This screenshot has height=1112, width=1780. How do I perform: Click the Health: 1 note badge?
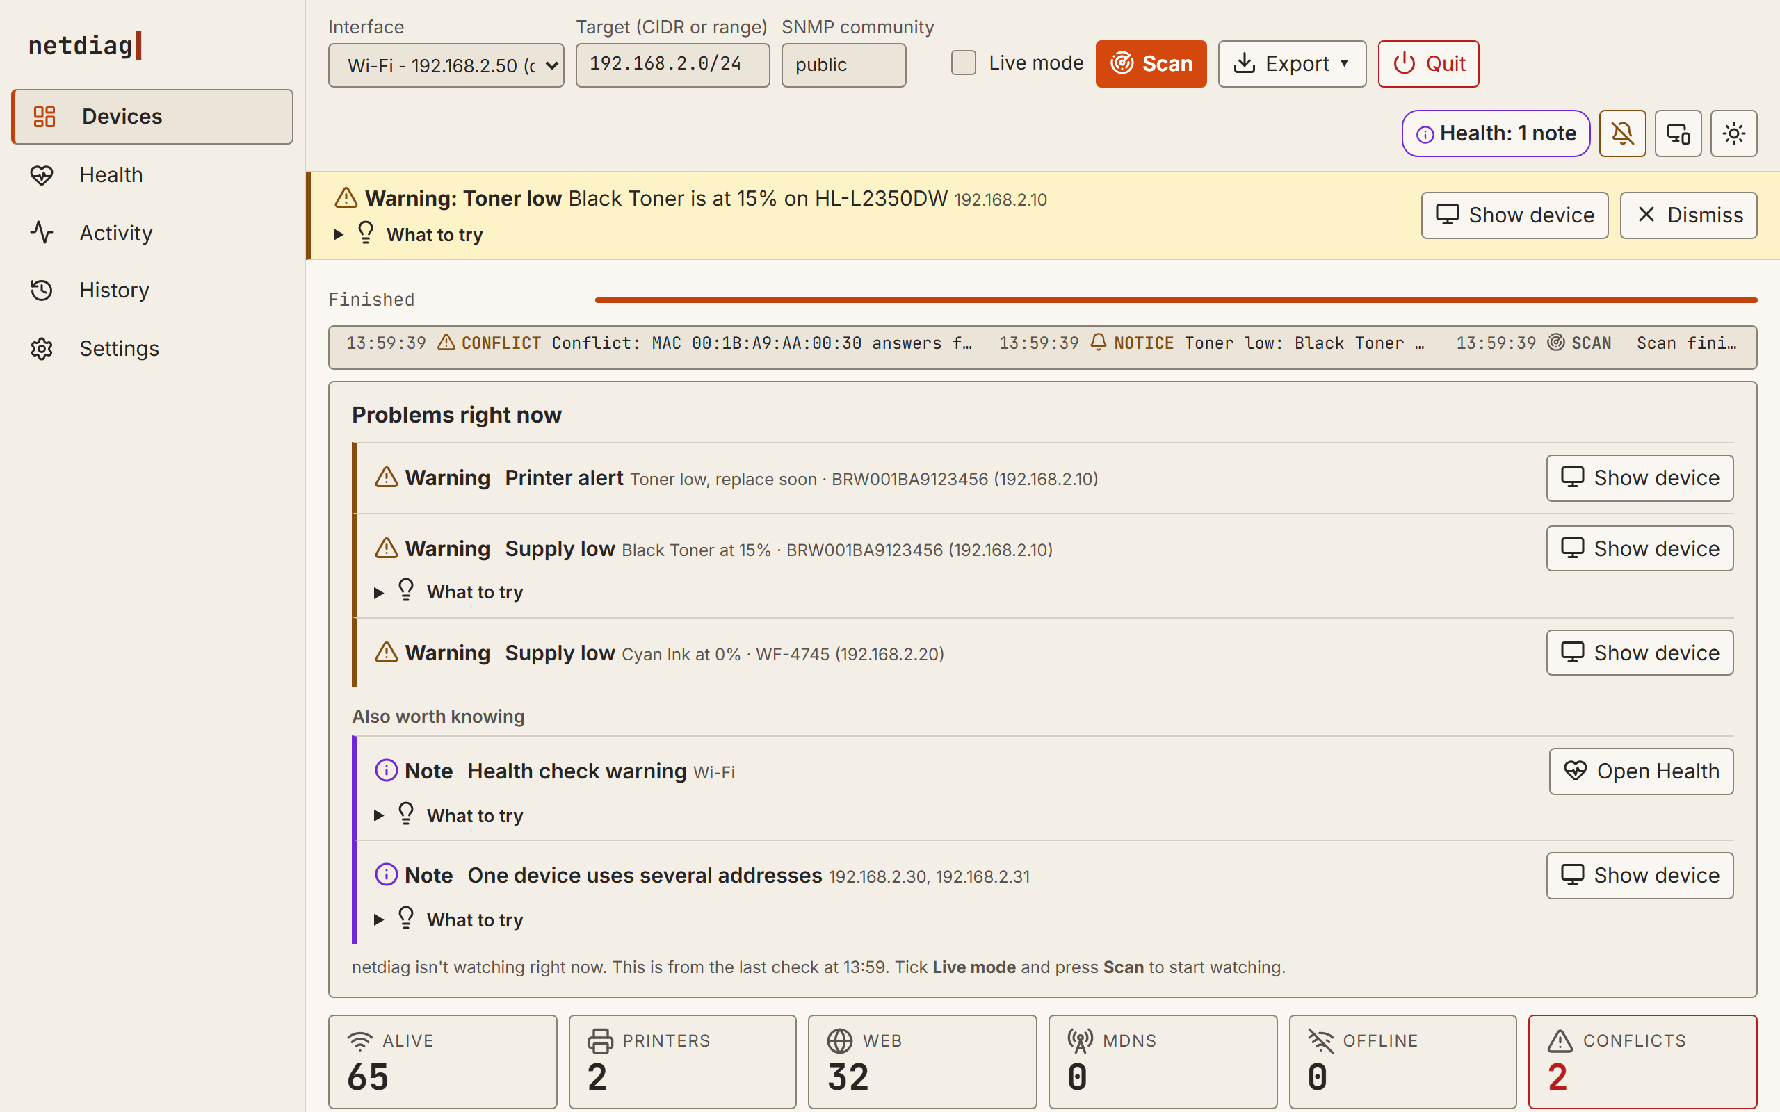(x=1496, y=134)
